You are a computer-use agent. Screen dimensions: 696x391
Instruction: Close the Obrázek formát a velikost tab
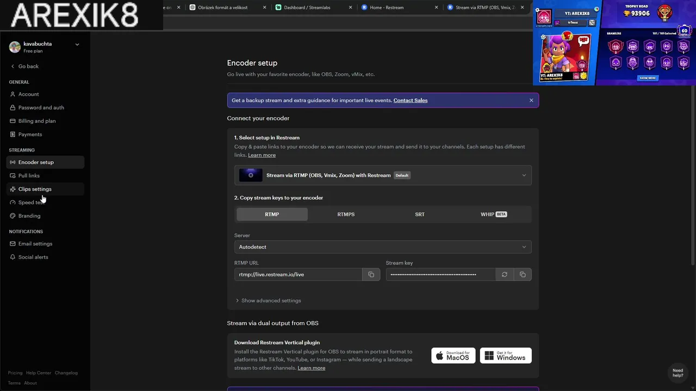265,8
